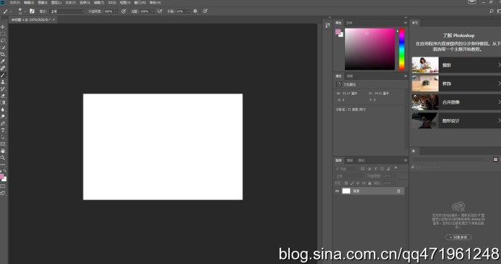Open the Edit Toolbar three-dots button
This screenshot has width=501, height=264.
click(3, 165)
